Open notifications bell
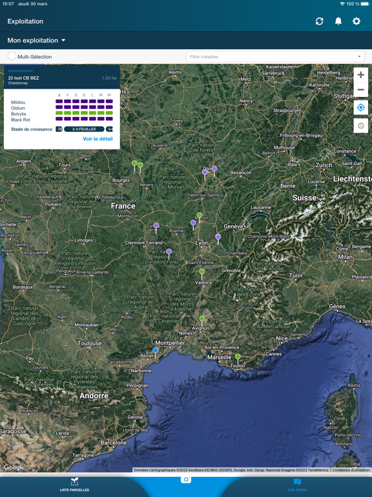 coord(338,21)
